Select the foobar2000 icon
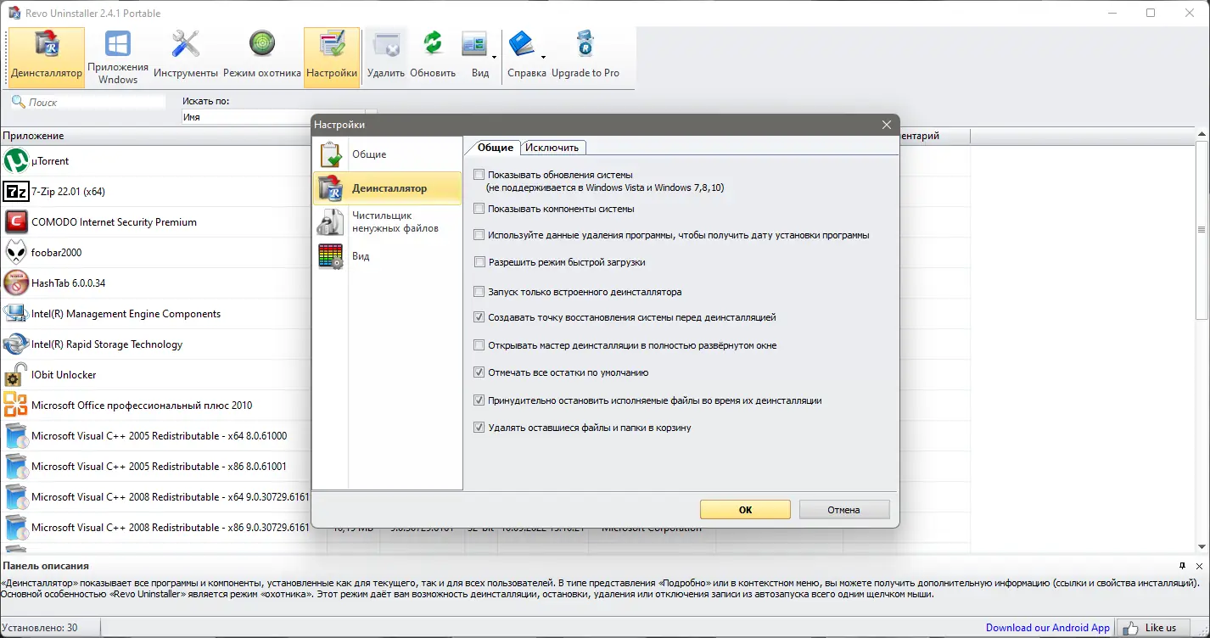 pos(16,253)
